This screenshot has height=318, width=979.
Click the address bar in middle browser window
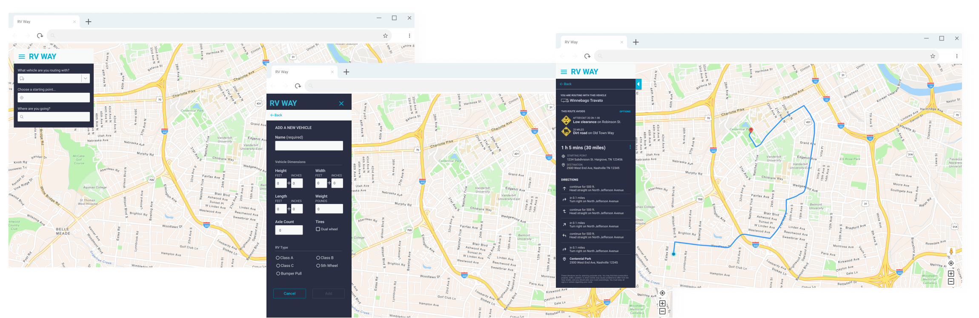pos(430,86)
